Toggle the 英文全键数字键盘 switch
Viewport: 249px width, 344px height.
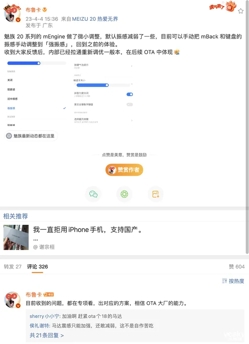click(x=129, y=104)
